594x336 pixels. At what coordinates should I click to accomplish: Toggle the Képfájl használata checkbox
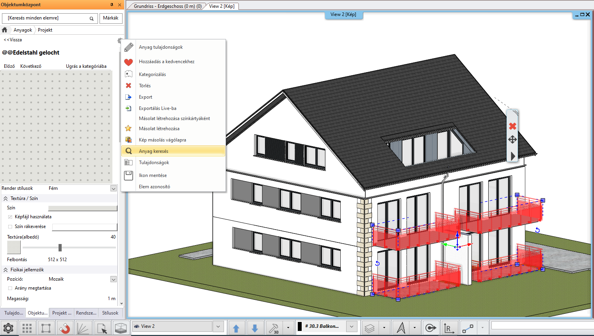pyautogui.click(x=10, y=217)
